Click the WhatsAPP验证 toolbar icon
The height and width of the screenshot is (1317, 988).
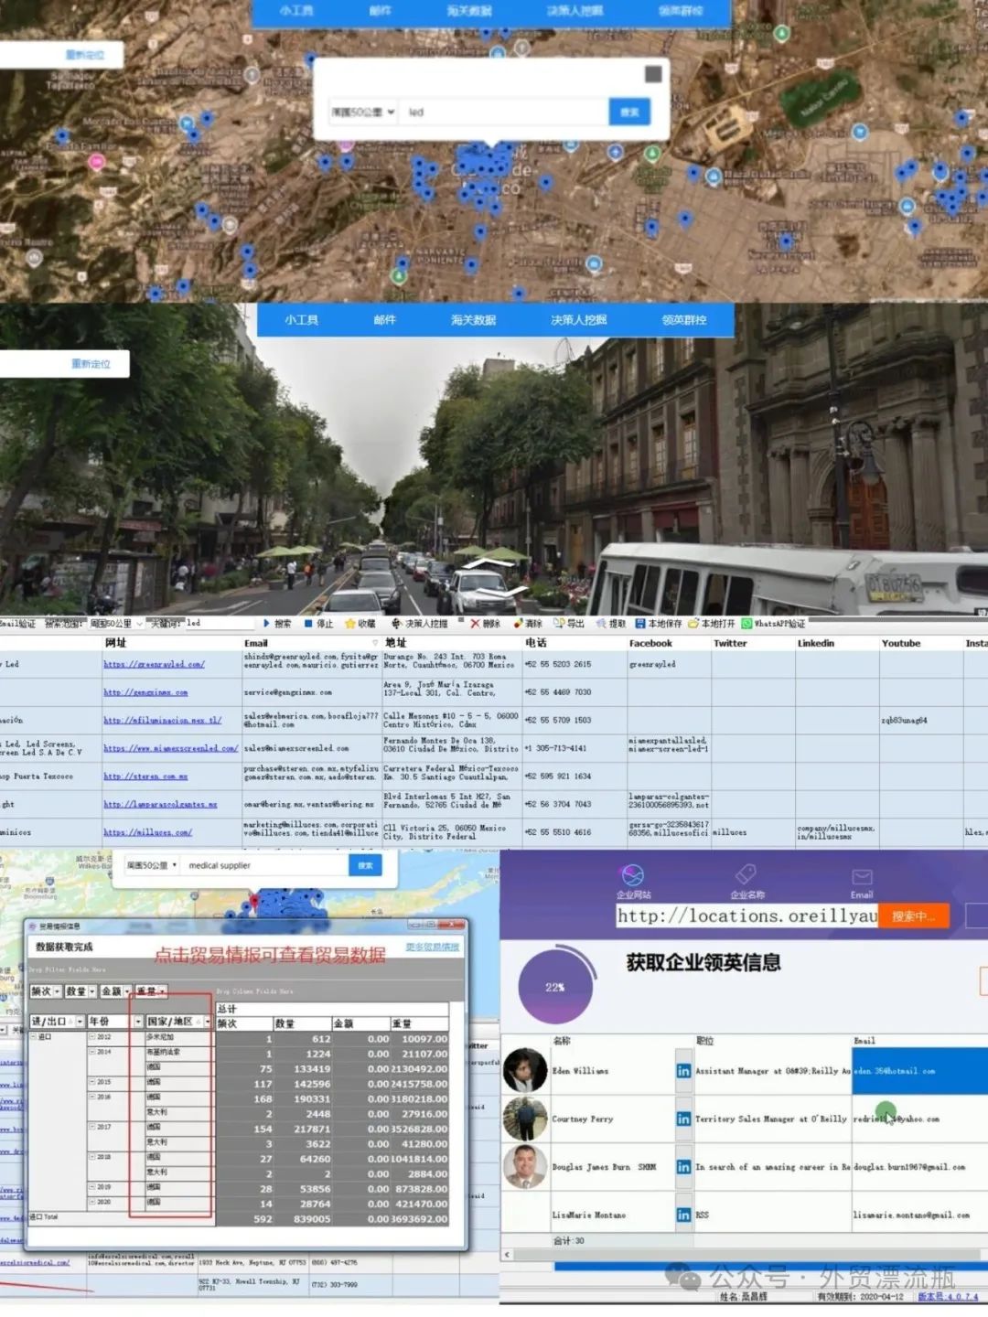pos(746,624)
